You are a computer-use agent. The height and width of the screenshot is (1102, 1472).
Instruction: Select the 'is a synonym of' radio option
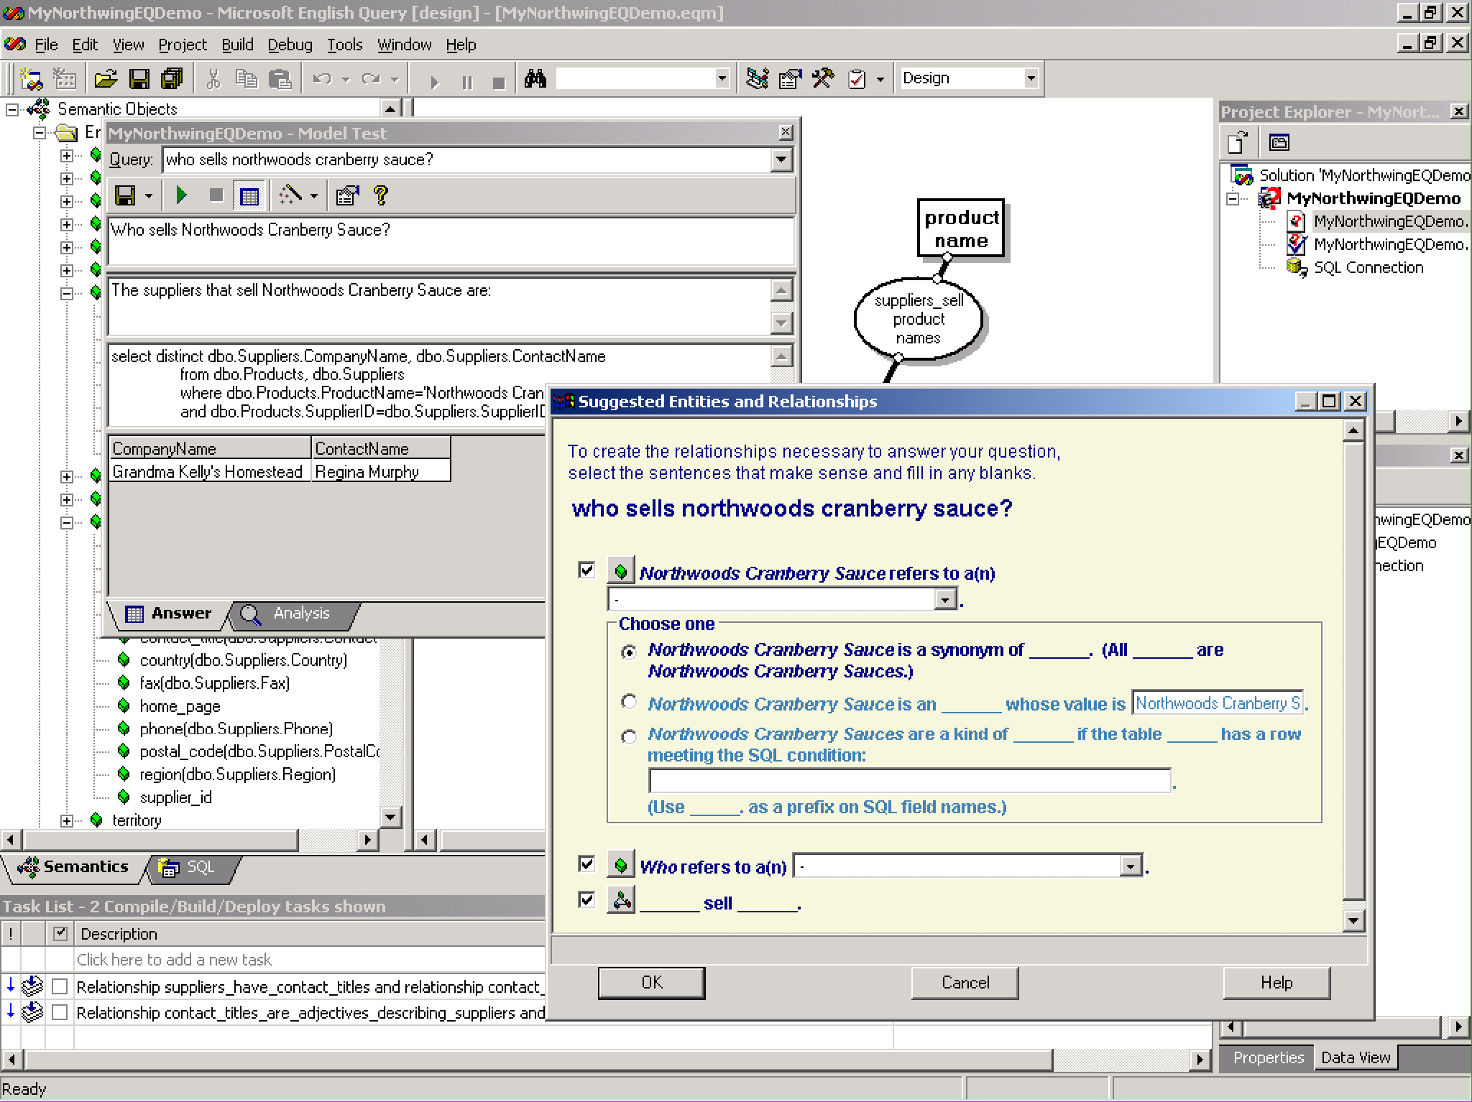629,652
